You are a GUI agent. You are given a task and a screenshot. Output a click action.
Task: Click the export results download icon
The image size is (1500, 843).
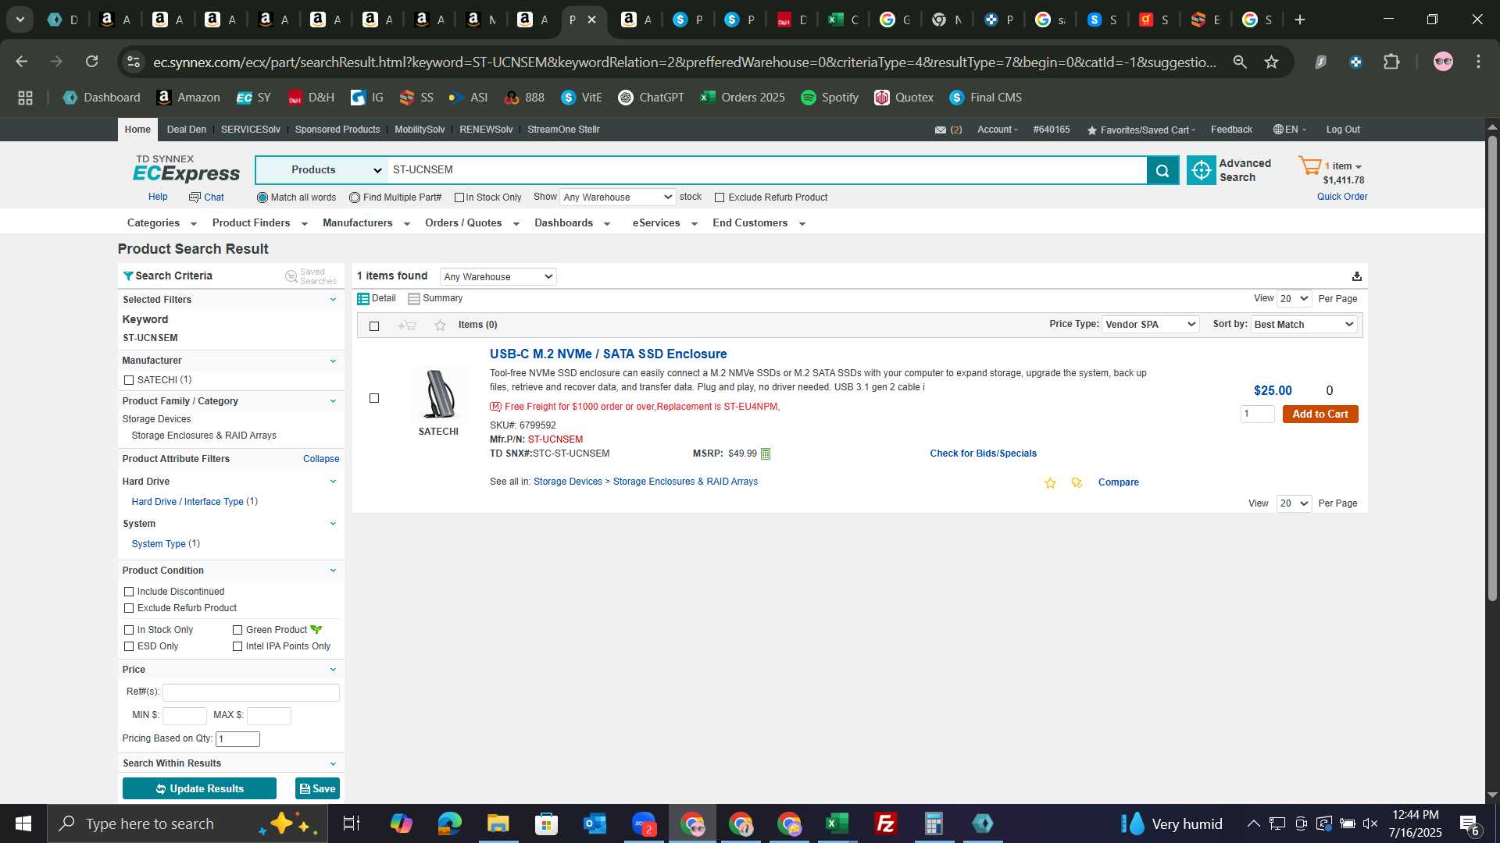point(1357,276)
